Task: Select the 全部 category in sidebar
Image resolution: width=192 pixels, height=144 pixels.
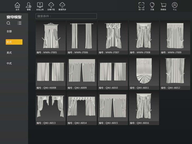Action: click(9, 31)
